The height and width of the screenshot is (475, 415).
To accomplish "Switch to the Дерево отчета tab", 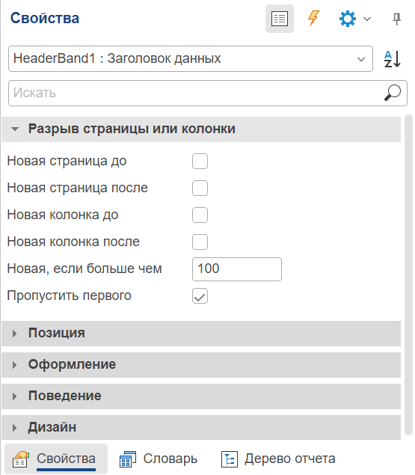I will click(278, 459).
